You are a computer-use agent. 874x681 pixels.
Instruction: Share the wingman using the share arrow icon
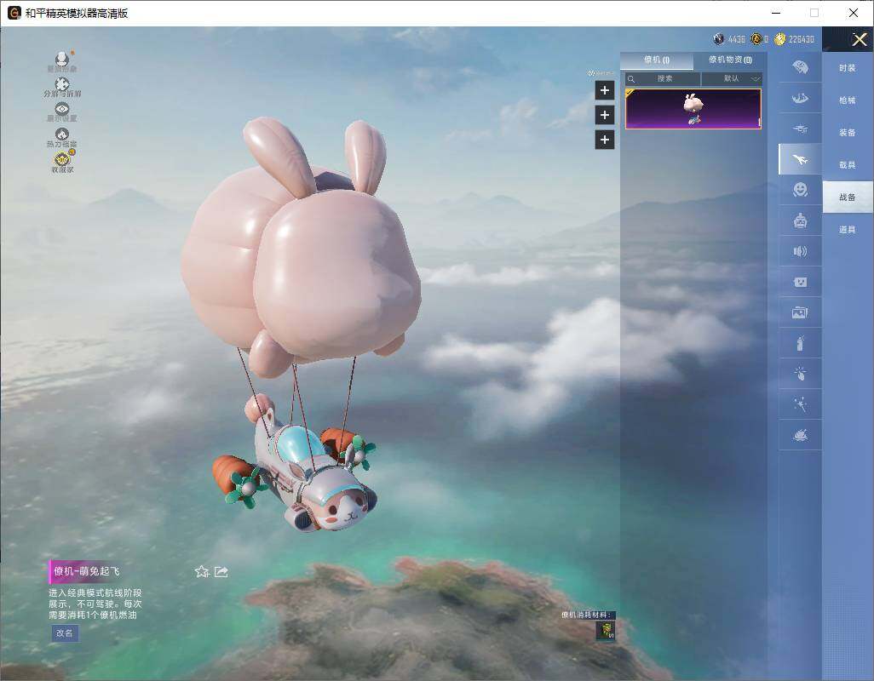click(x=221, y=571)
